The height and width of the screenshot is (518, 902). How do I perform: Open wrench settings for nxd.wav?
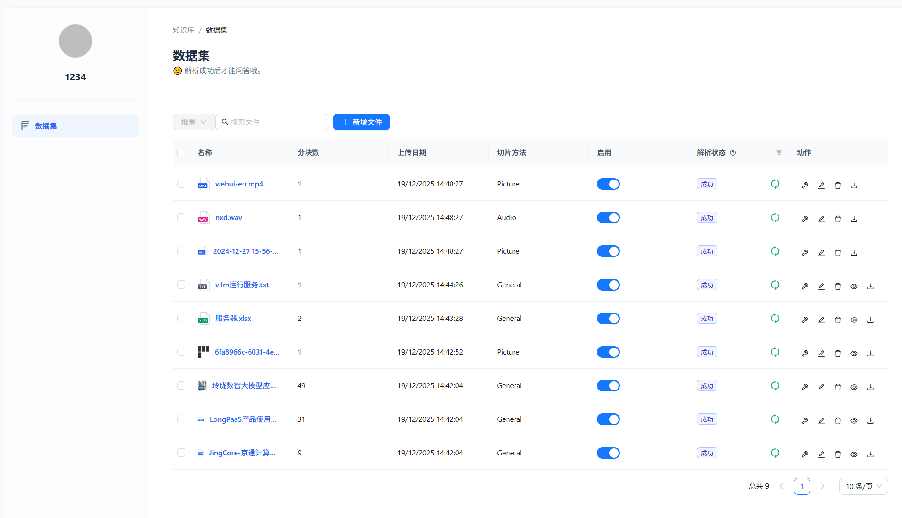click(x=805, y=219)
